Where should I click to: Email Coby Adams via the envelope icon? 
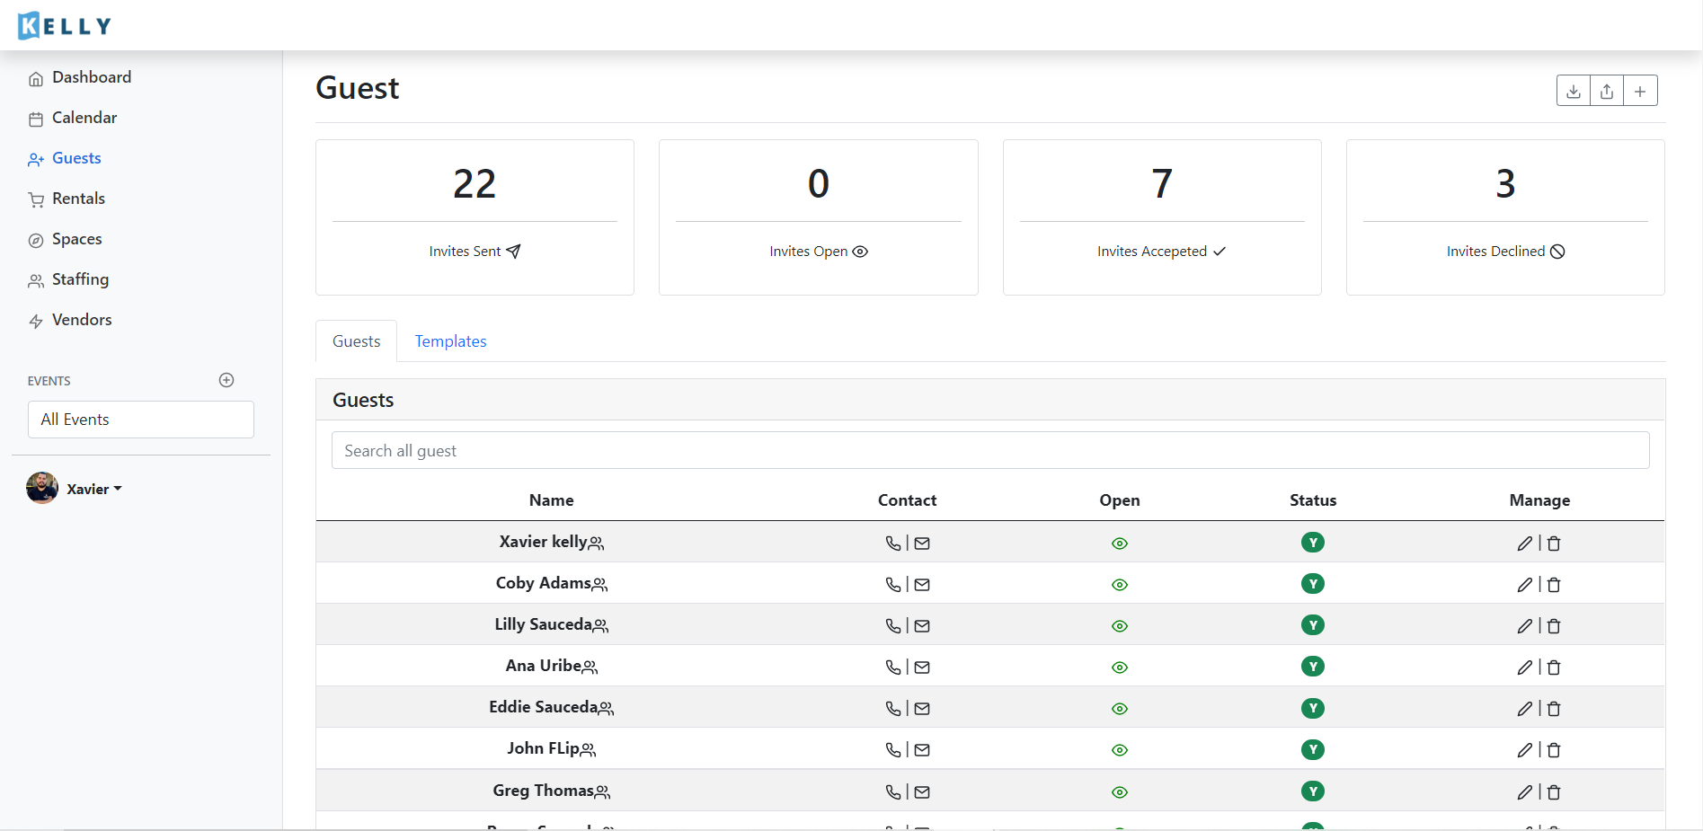[x=922, y=584]
